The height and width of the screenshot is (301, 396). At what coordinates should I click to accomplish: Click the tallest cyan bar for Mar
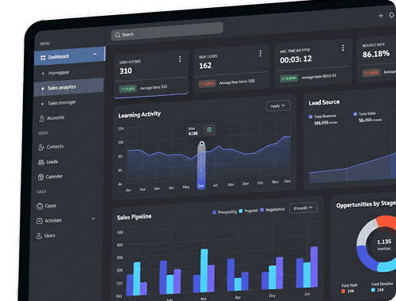pyautogui.click(x=204, y=270)
